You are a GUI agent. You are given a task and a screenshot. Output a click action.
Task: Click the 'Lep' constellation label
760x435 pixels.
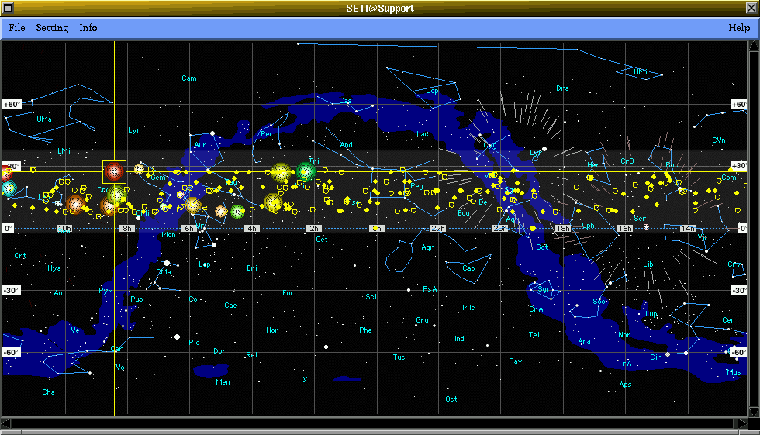click(x=205, y=264)
